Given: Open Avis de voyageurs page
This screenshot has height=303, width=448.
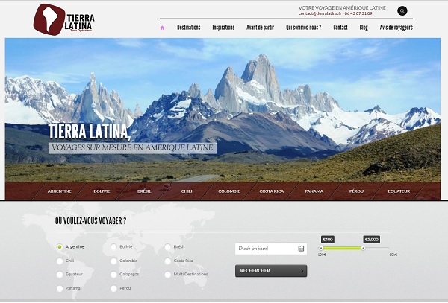Looking at the screenshot, I should (x=396, y=28).
